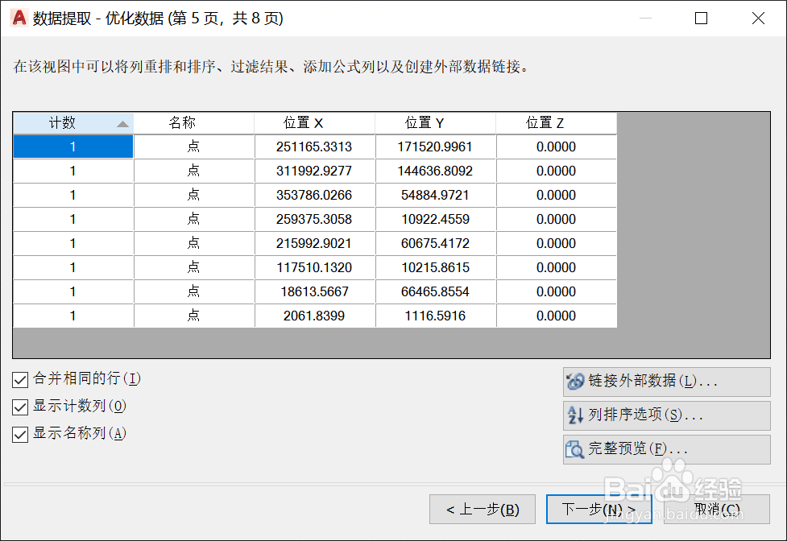Image resolution: width=787 pixels, height=541 pixels.
Task: Select cell 353786.0266
Action: [x=315, y=195]
